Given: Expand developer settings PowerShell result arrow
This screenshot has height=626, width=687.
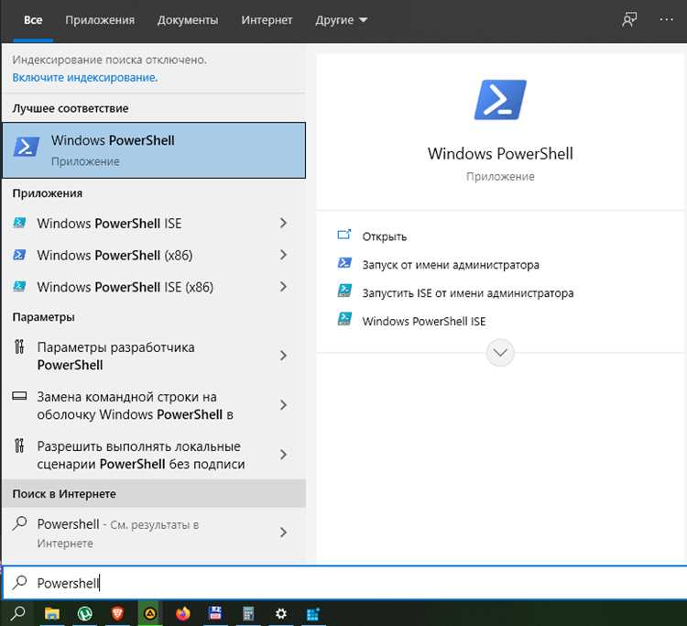Looking at the screenshot, I should [x=283, y=356].
